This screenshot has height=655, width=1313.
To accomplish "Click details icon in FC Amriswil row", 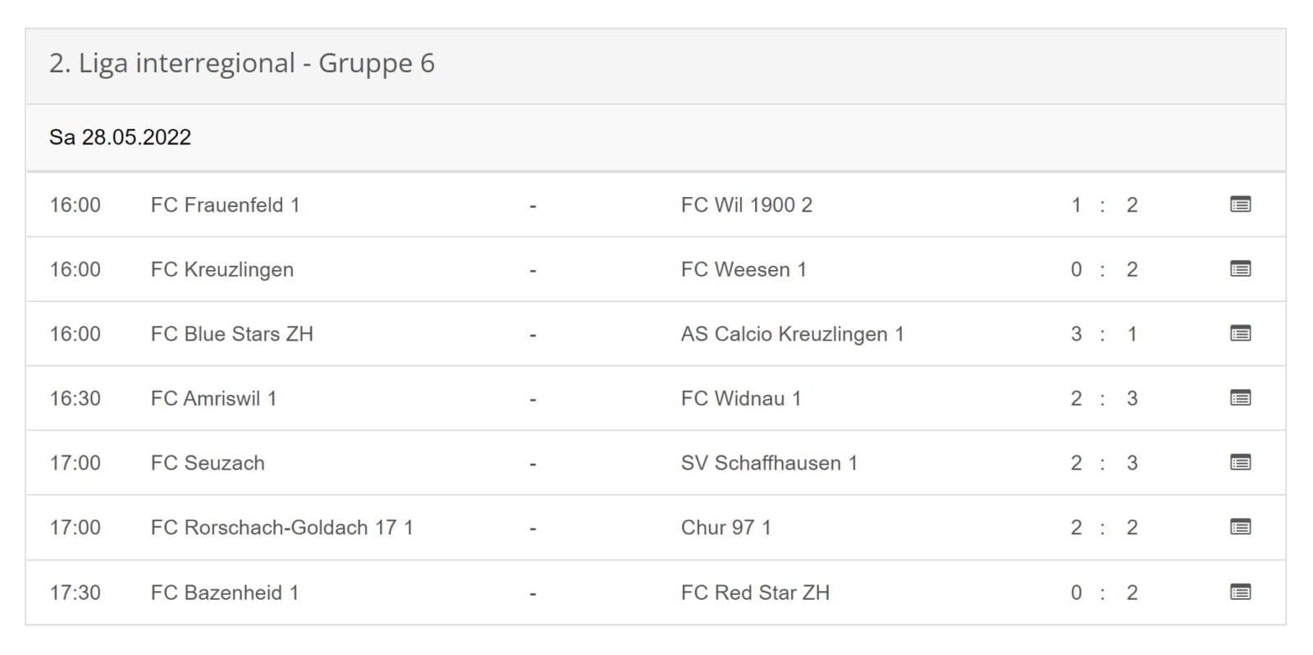I will tap(1240, 398).
